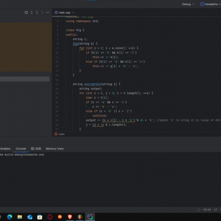Screen dimensions: 221x221
Task: Click the line and column indicator 62:54
Action: tap(207, 210)
